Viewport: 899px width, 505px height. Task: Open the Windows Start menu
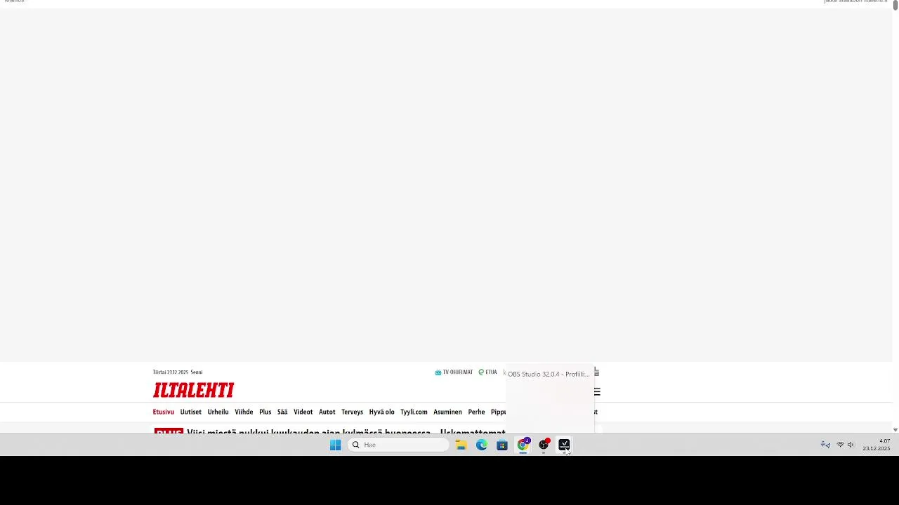point(335,445)
